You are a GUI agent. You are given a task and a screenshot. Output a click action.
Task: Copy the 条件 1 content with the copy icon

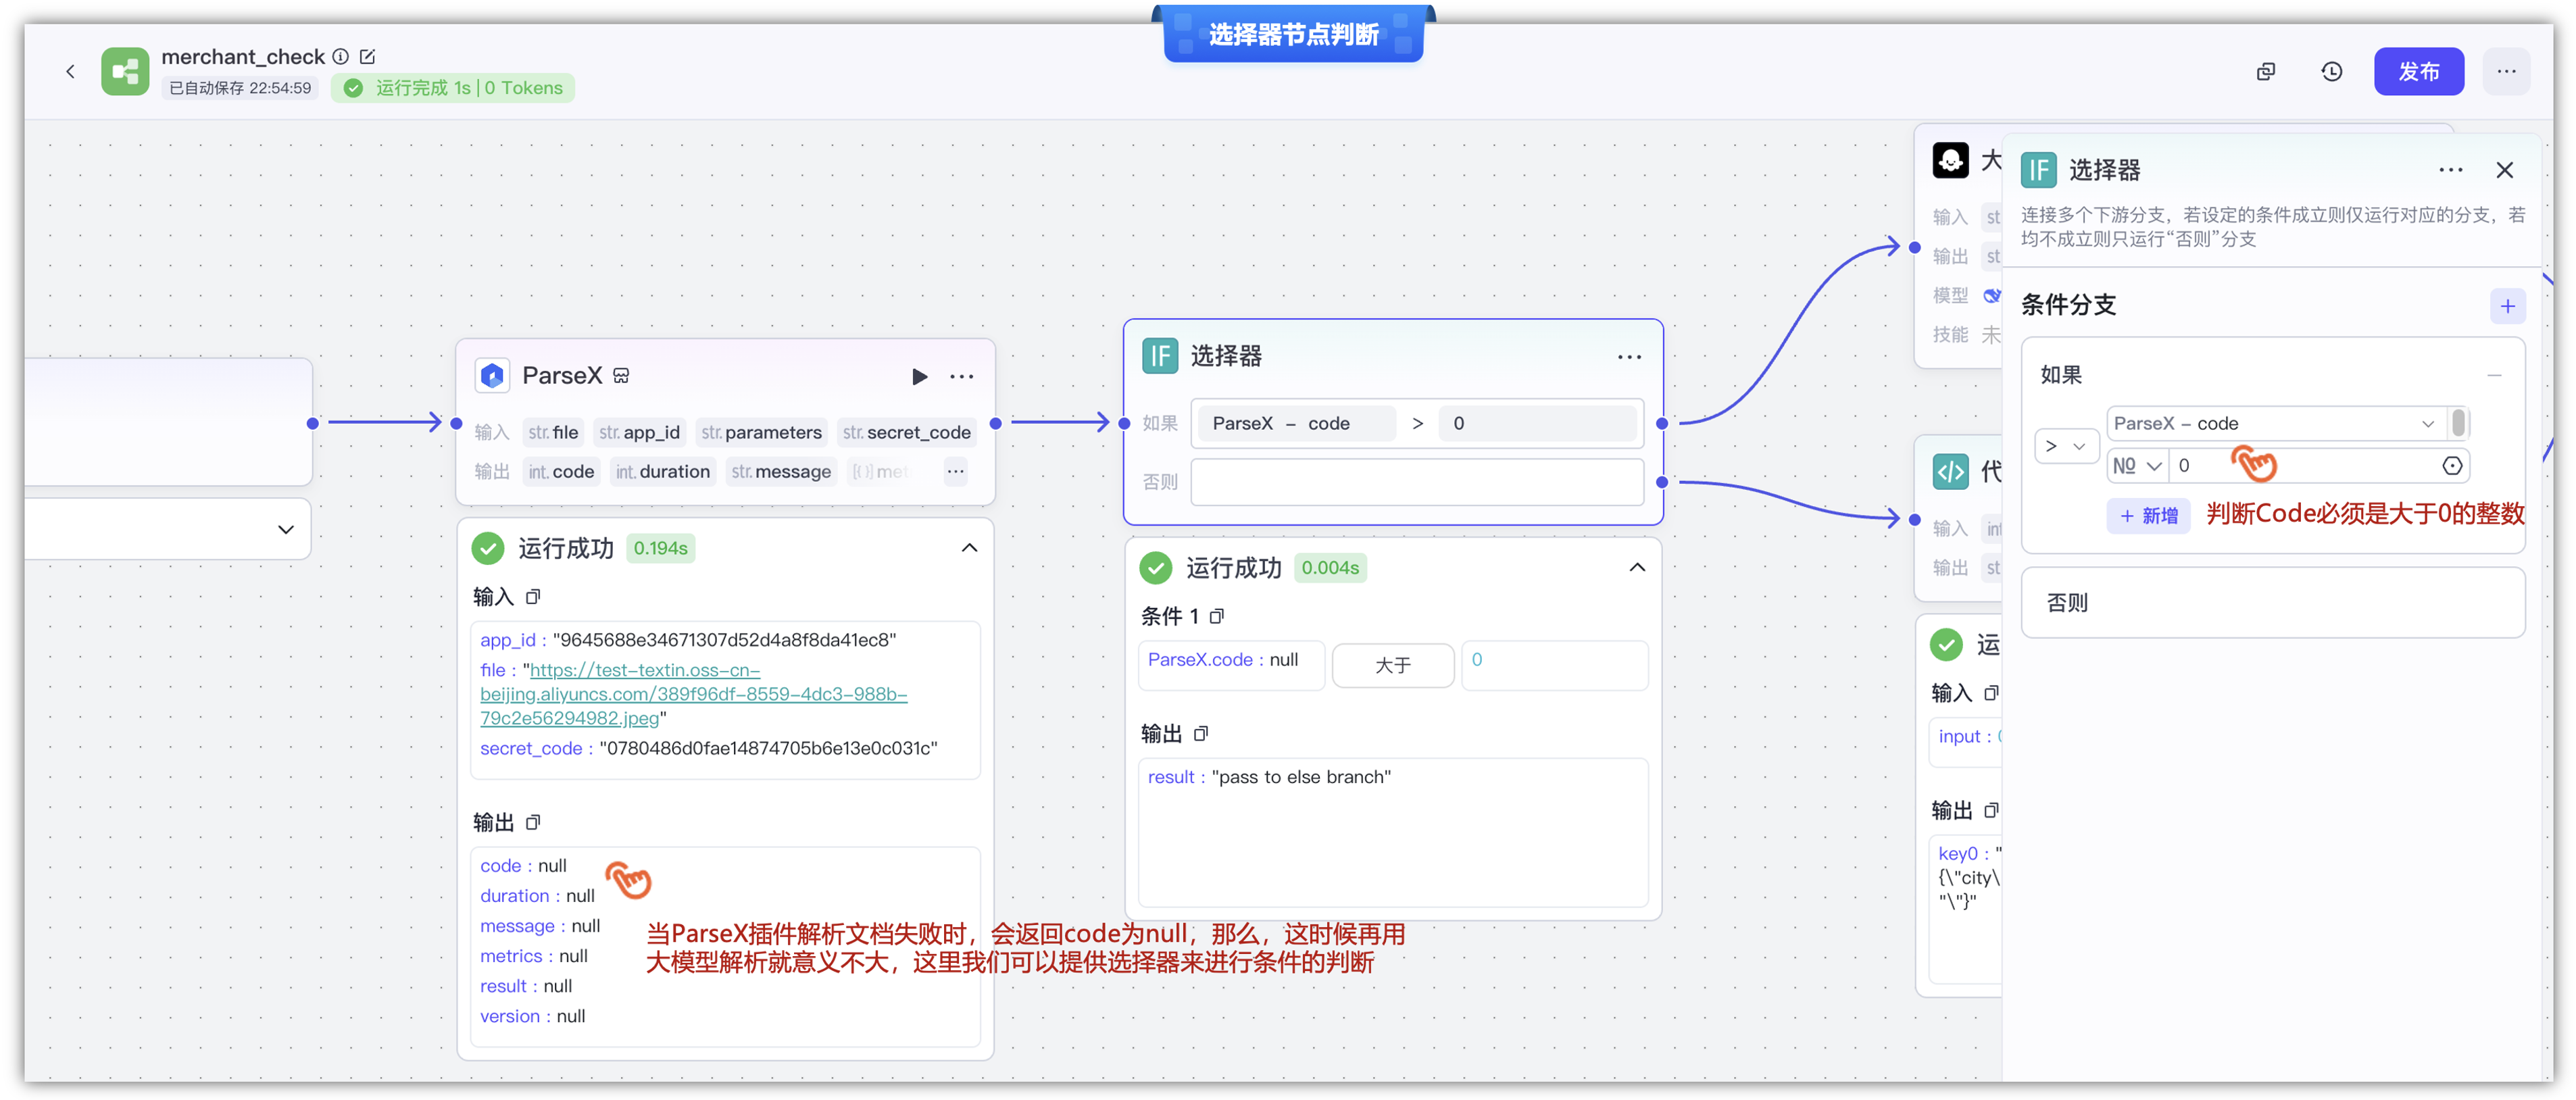point(1216,616)
